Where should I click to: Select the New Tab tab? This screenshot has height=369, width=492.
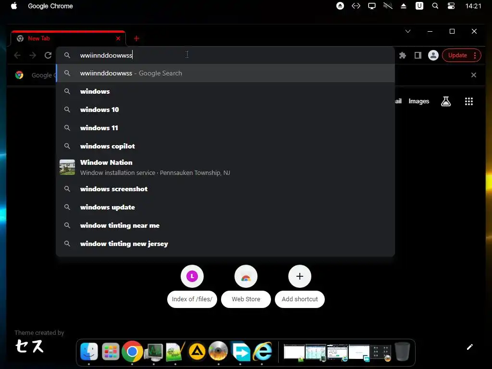click(67, 38)
